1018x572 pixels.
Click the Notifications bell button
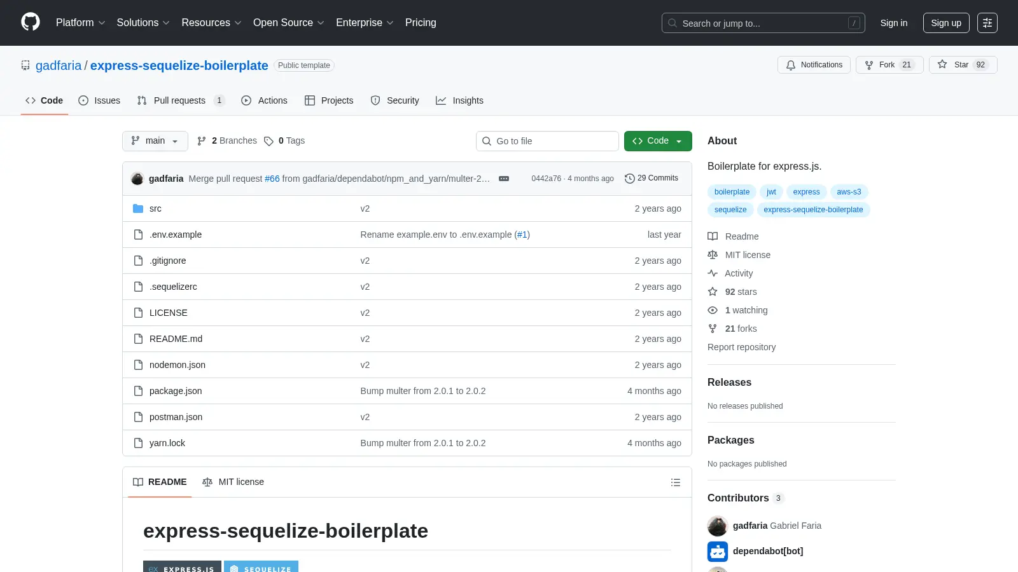[814, 65]
